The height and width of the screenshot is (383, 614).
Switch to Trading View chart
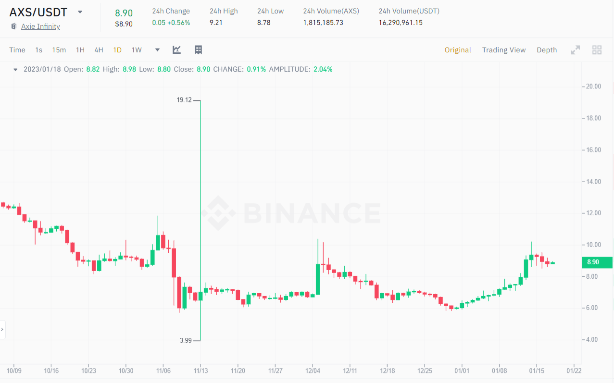point(504,50)
